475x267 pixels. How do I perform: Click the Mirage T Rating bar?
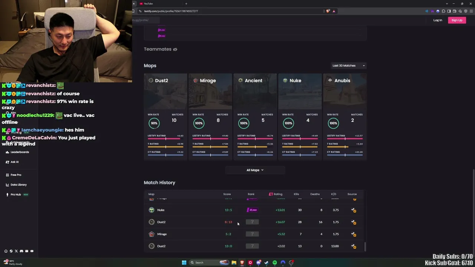pyautogui.click(x=210, y=147)
